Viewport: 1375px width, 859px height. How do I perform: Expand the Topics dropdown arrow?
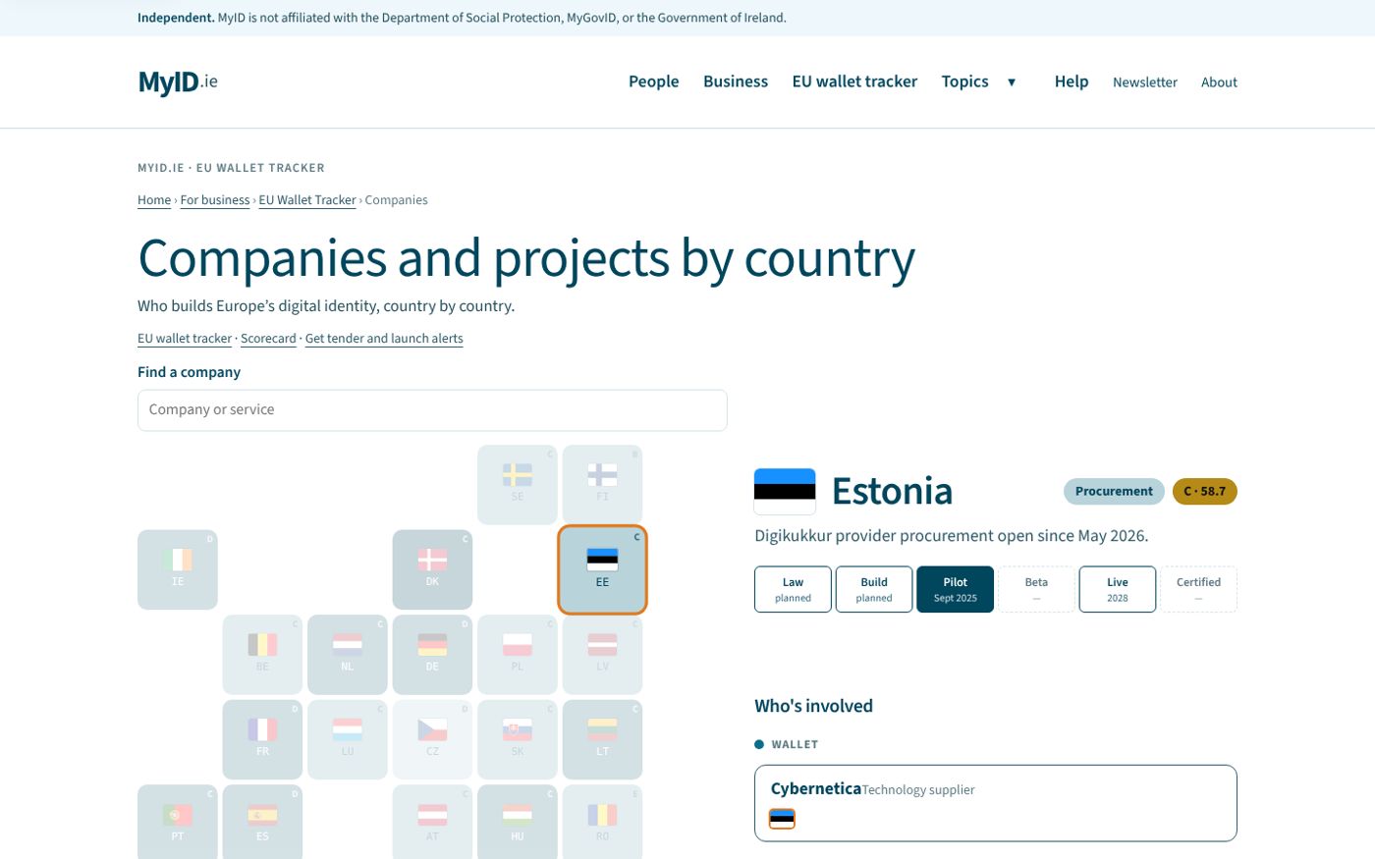(1012, 81)
